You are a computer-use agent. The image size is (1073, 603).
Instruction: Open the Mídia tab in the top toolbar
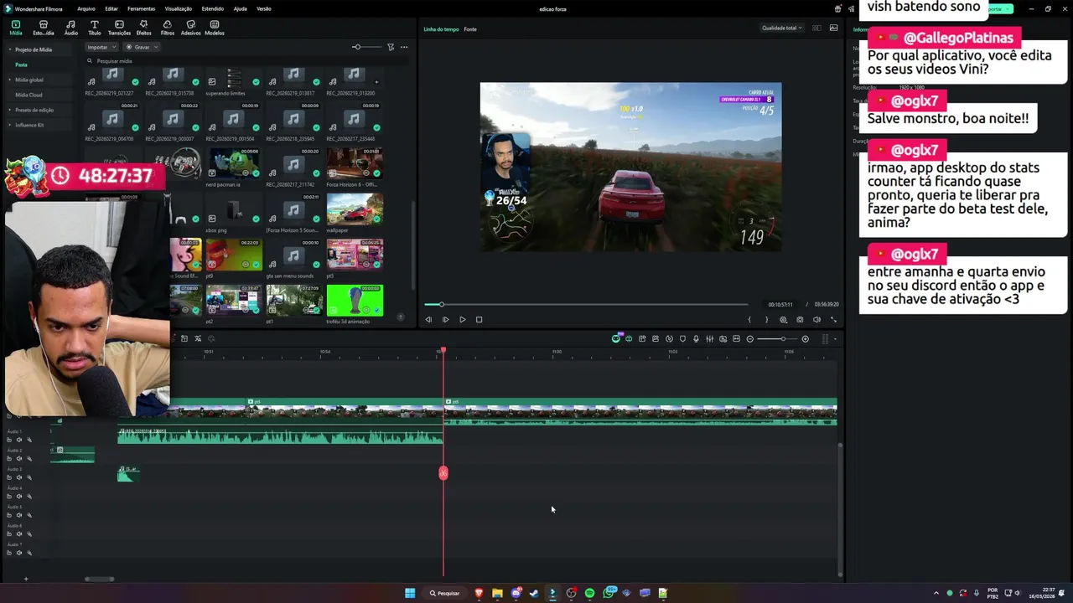pos(16,28)
